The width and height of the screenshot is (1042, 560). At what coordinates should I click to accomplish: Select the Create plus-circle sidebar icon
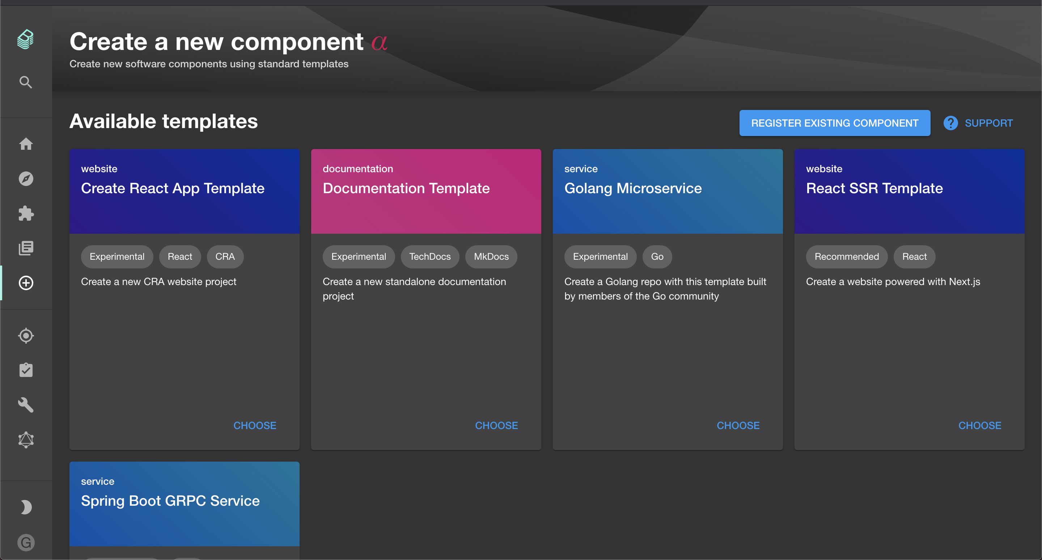(x=26, y=283)
